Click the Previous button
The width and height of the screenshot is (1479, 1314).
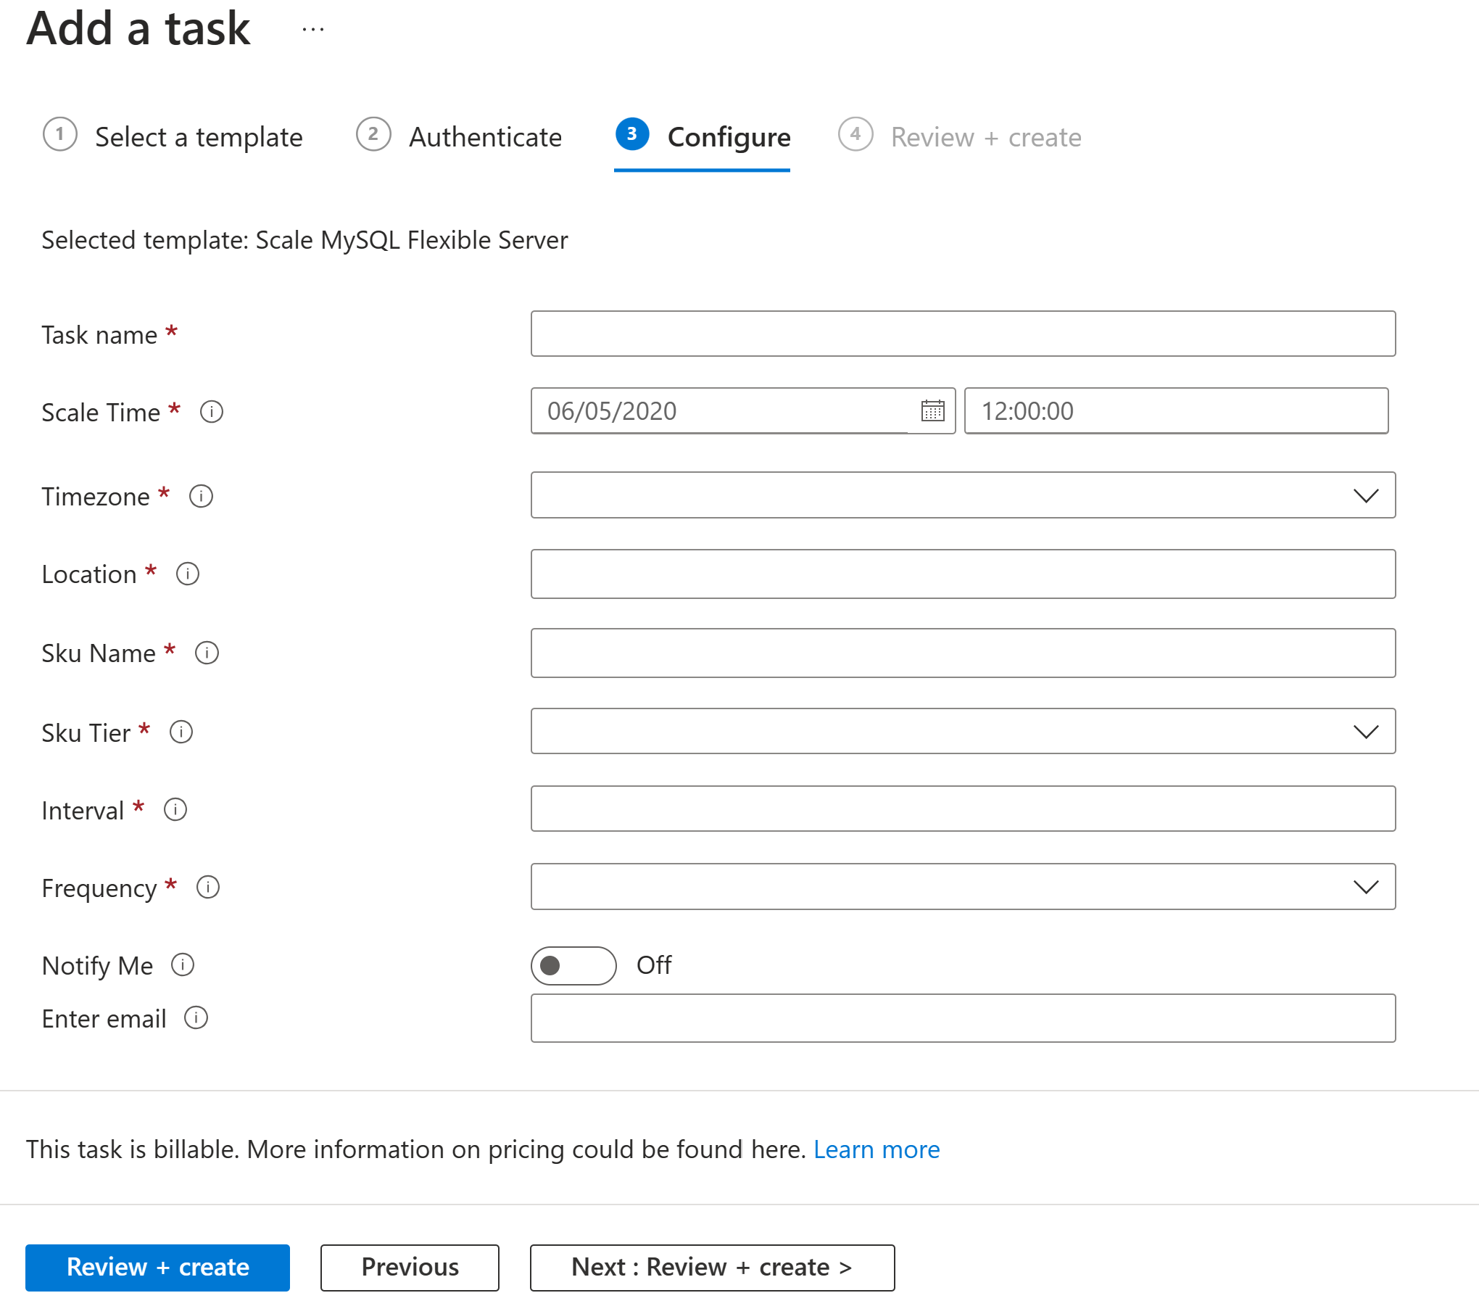point(408,1266)
